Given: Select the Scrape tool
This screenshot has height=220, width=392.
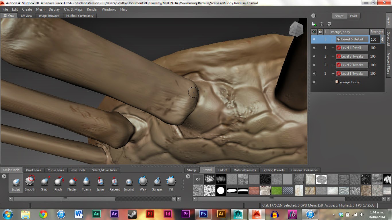Looking at the screenshot, I should click(157, 183).
